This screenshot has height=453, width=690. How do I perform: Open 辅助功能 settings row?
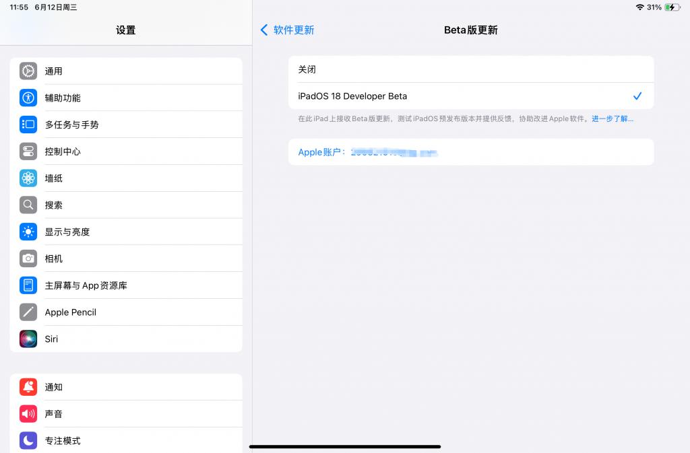click(126, 98)
